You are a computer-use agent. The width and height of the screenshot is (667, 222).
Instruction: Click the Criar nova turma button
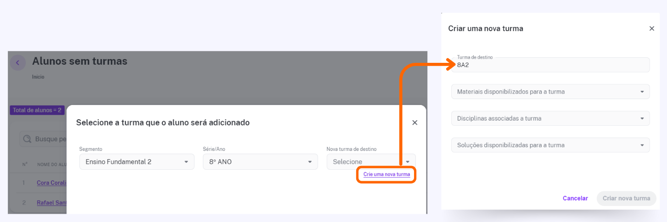626,199
